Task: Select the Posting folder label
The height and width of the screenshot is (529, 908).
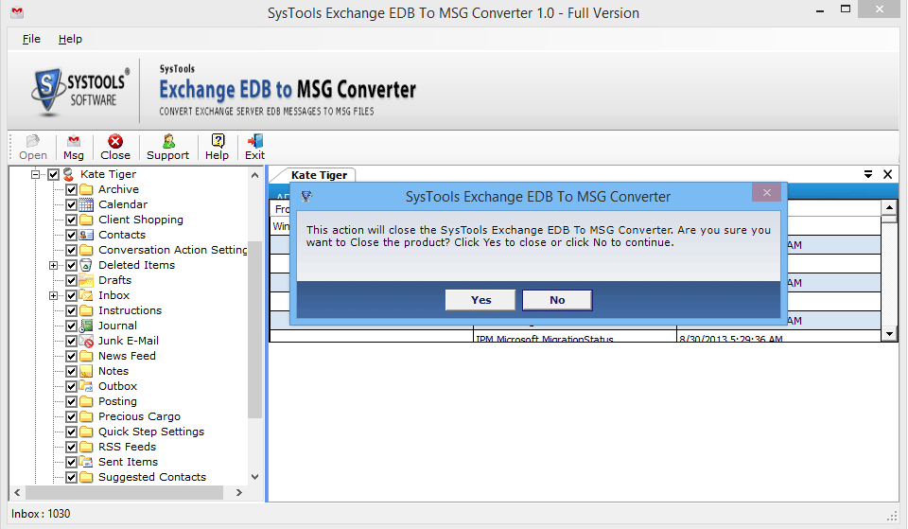Action: click(x=117, y=401)
